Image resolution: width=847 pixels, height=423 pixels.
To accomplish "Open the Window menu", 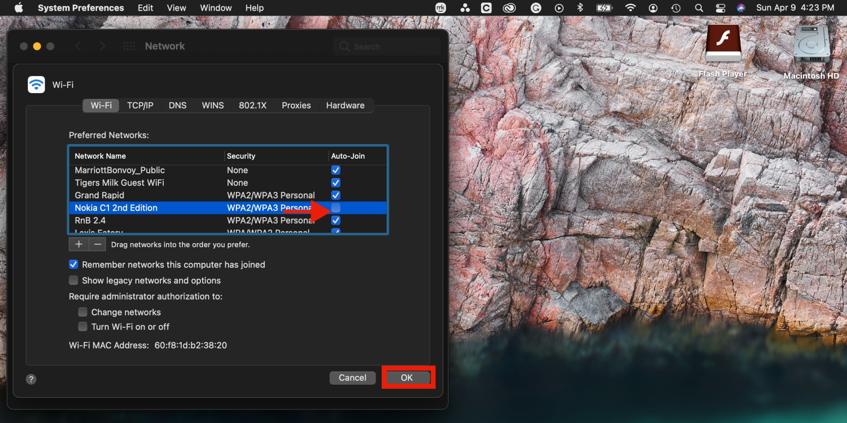I will point(216,8).
